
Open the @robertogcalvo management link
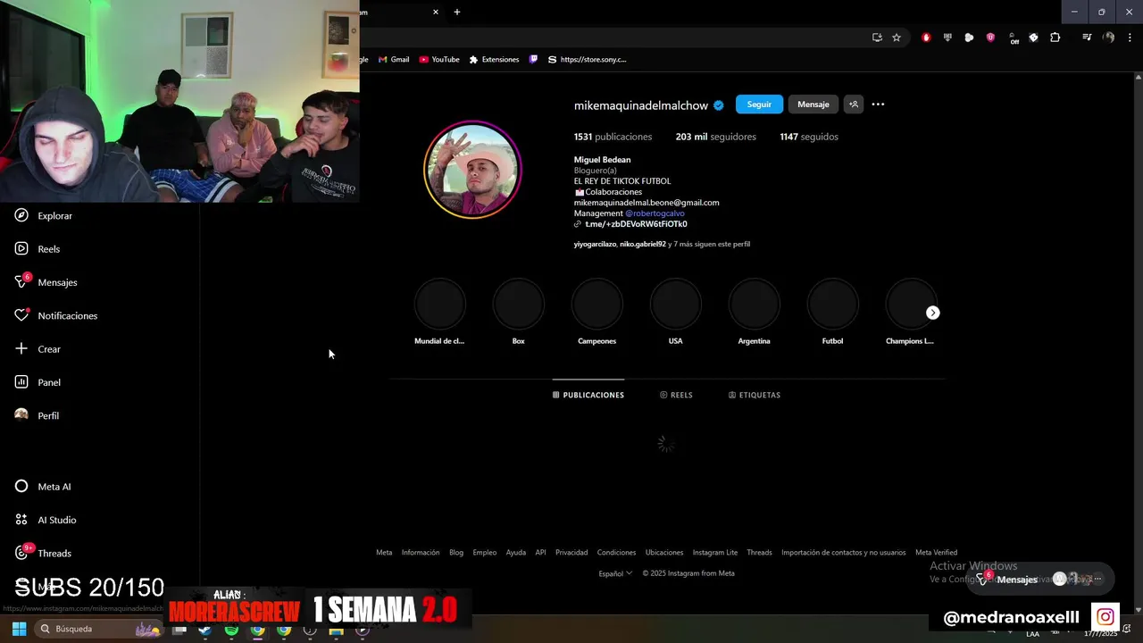tap(655, 213)
